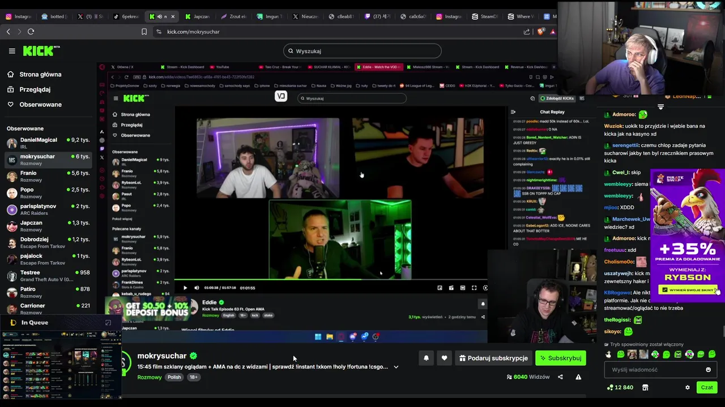The image size is (725, 407).
Task: Switch to the Imgur browser tab
Action: click(268, 16)
